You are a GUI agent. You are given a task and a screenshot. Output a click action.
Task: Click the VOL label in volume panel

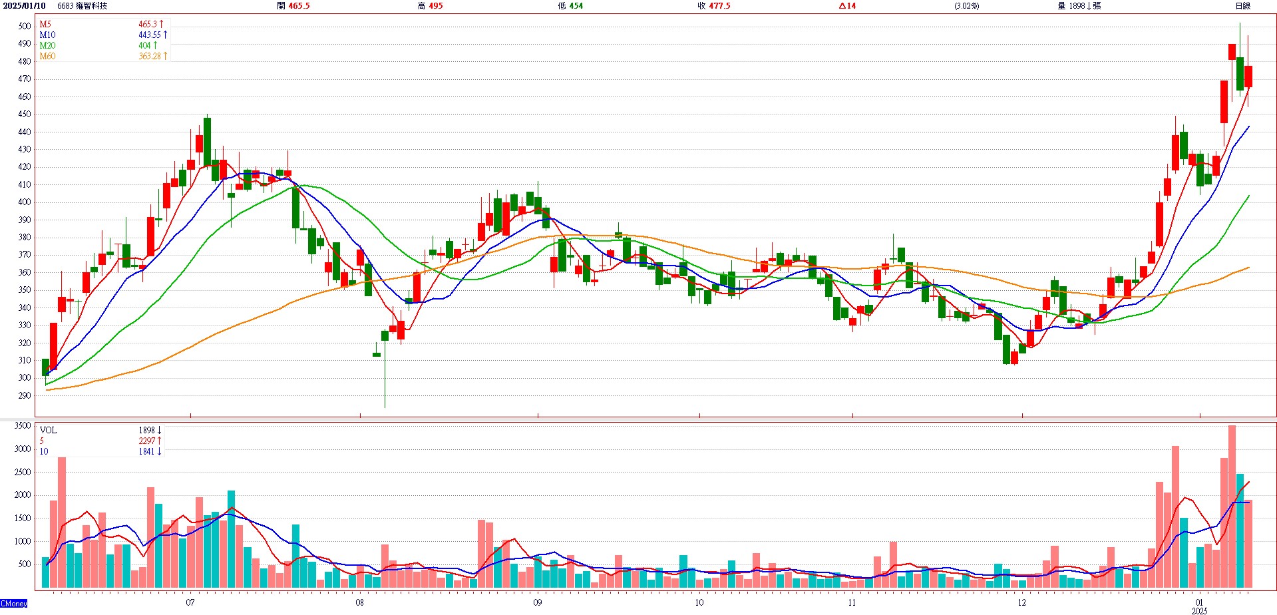tap(48, 430)
